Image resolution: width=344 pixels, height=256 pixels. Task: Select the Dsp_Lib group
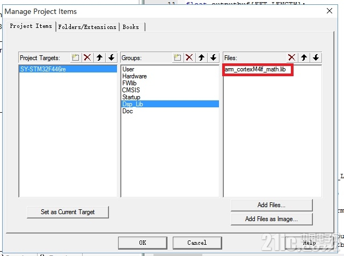coord(170,104)
